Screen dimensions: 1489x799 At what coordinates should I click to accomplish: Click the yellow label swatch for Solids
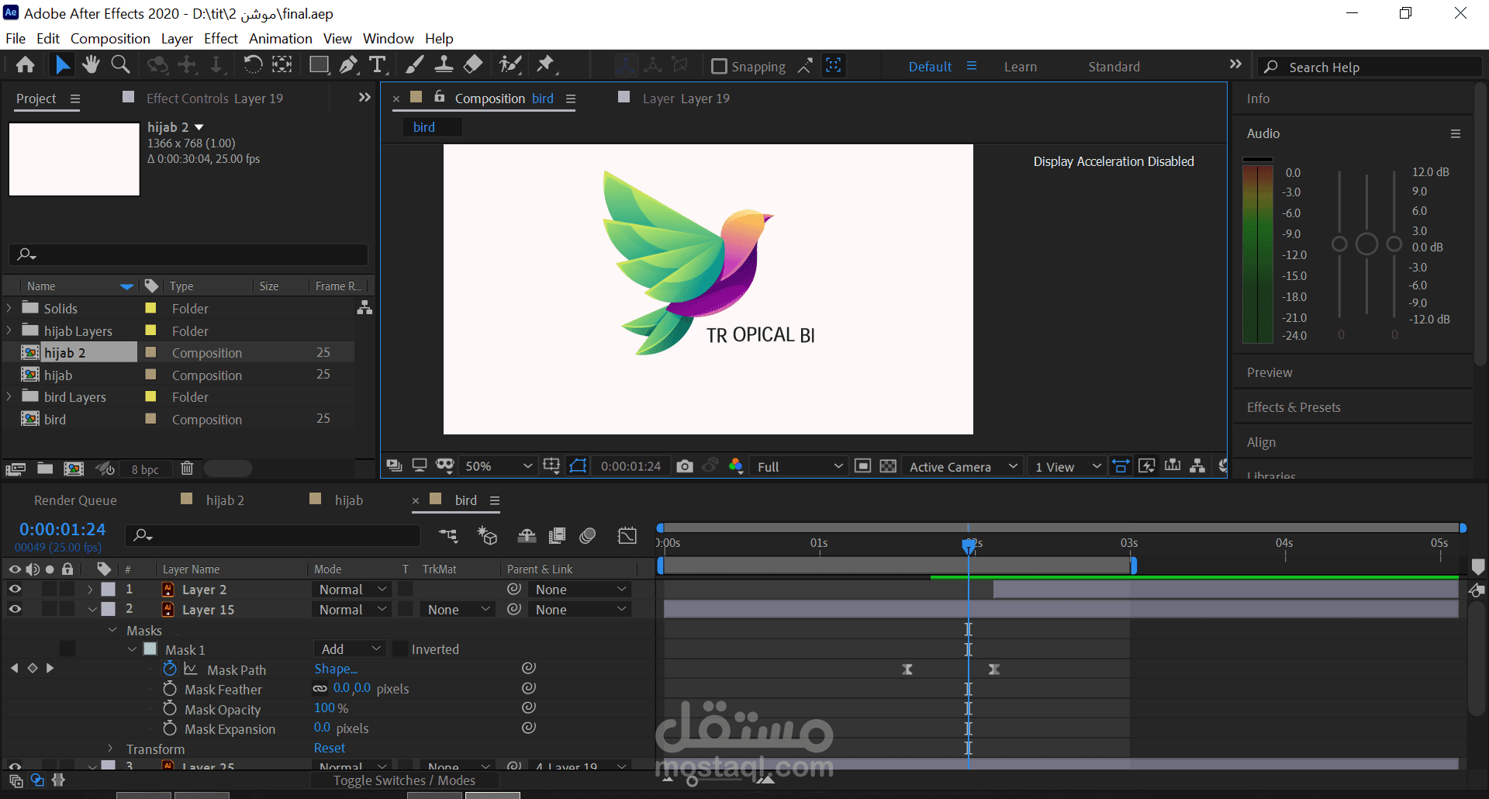click(151, 308)
